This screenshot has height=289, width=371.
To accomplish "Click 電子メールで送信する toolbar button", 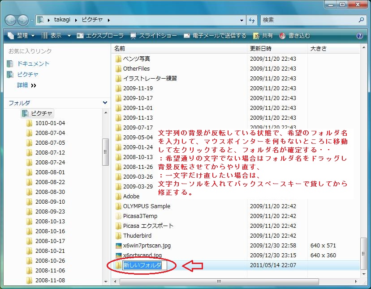I will coord(215,36).
